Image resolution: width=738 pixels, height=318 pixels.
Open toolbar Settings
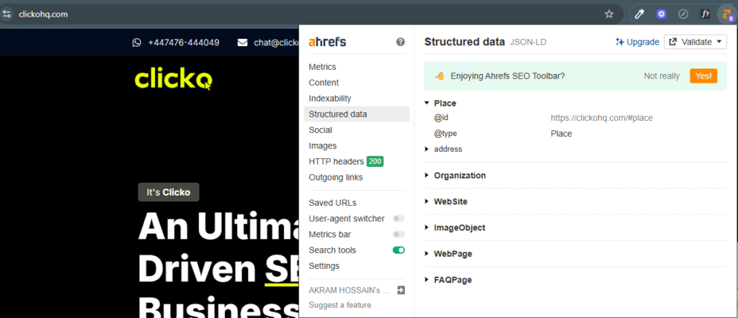point(324,266)
